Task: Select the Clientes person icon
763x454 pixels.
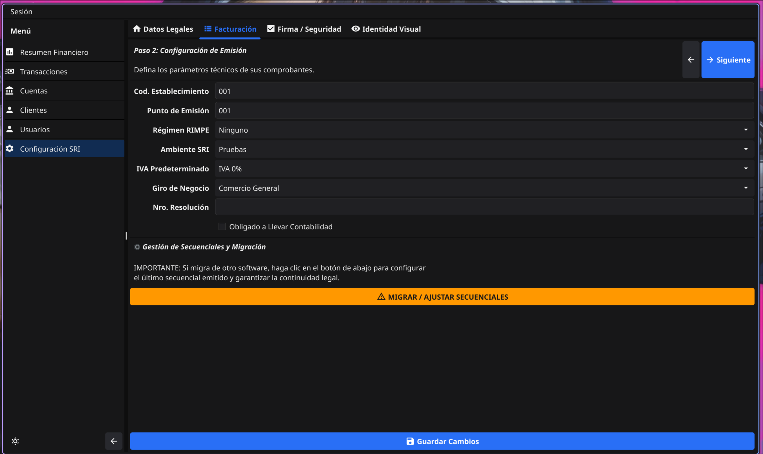Action: (x=10, y=110)
